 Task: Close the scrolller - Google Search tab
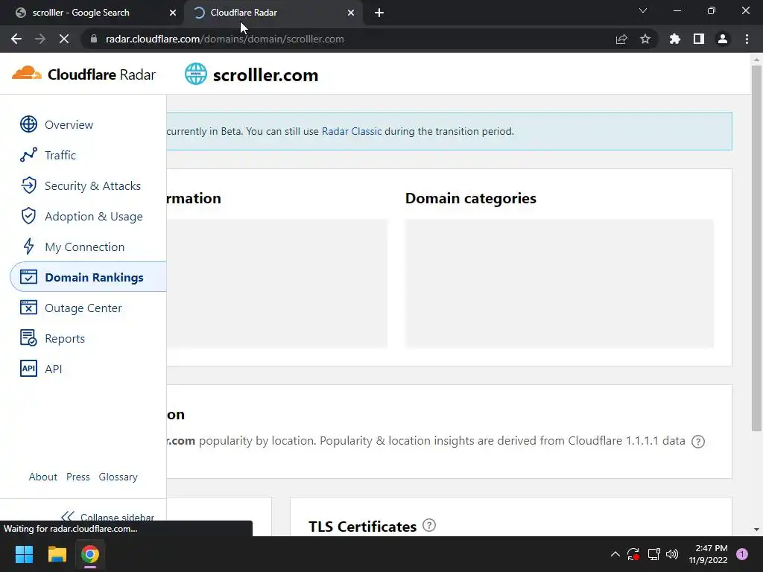click(x=173, y=13)
